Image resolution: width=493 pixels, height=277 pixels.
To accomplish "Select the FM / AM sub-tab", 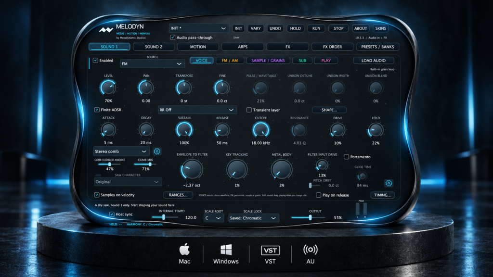I will pos(230,61).
